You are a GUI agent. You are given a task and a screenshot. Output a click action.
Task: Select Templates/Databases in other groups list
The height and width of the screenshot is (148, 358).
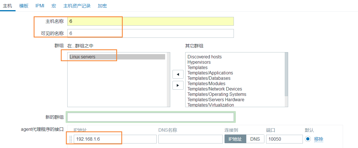pyautogui.click(x=209, y=78)
